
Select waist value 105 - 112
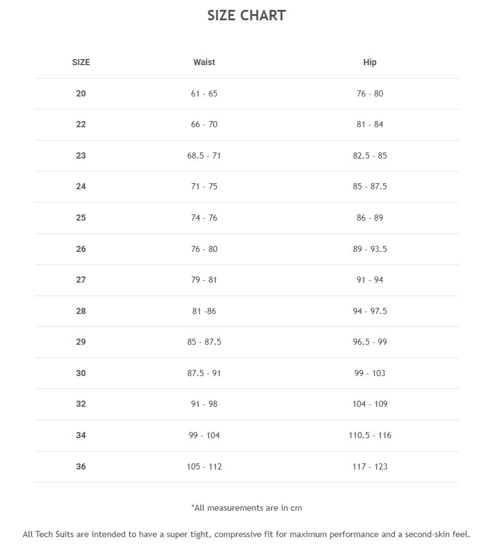204,466
